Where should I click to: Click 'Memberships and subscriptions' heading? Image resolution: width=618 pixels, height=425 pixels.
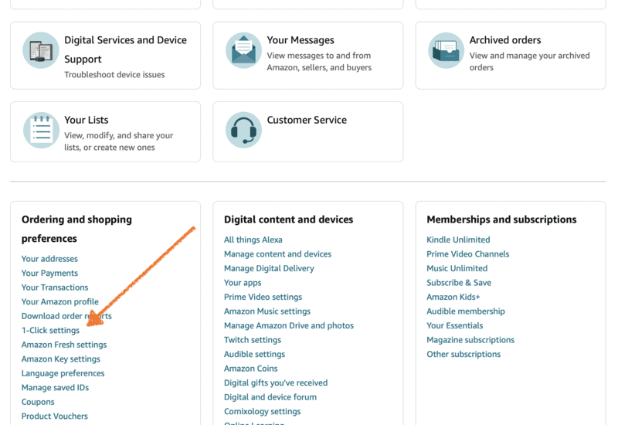501,219
